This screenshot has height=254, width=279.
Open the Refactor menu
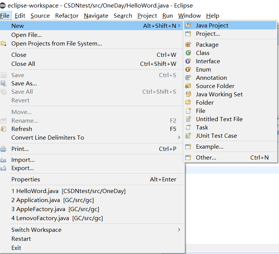pyautogui.click(x=67, y=16)
